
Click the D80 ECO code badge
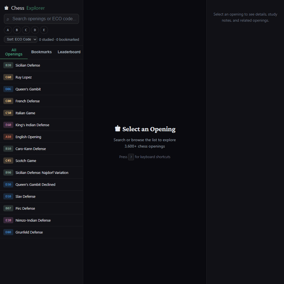[8, 232]
